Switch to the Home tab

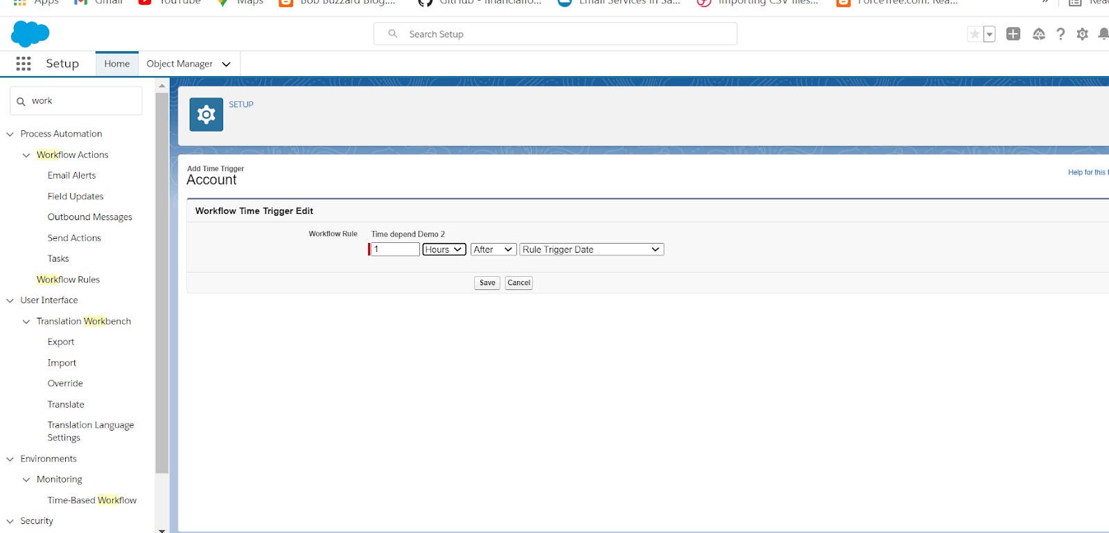(116, 64)
